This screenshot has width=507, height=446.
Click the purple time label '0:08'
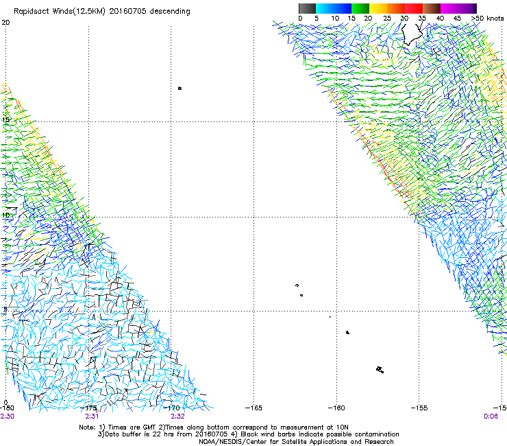(x=491, y=416)
